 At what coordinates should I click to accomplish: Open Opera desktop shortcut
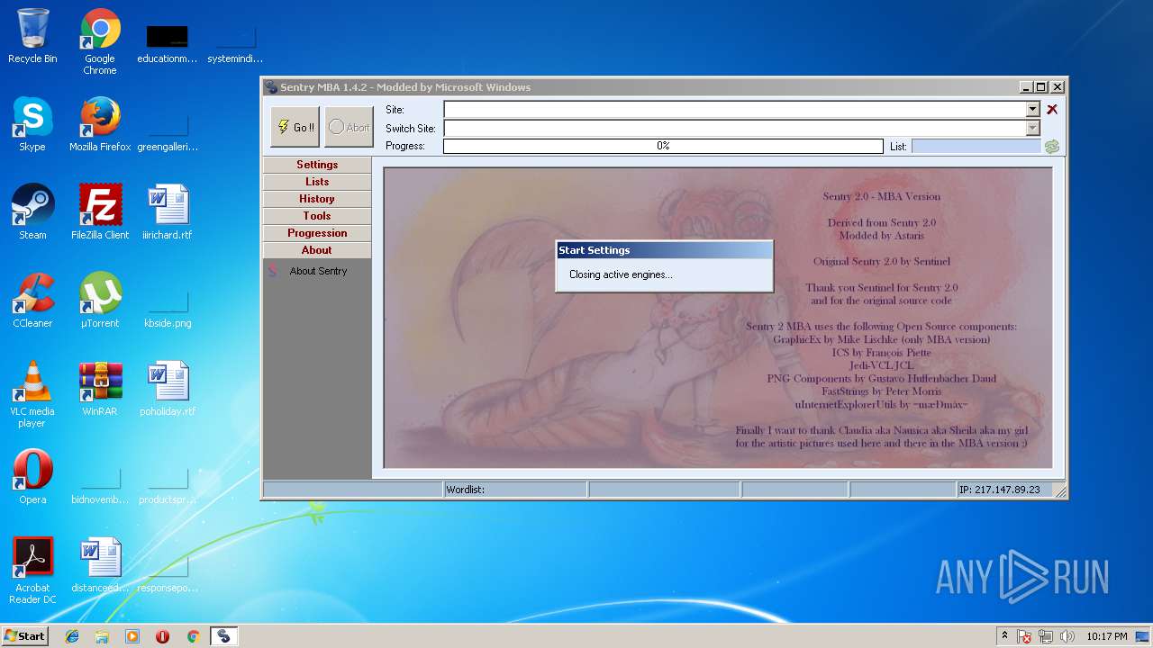click(32, 477)
